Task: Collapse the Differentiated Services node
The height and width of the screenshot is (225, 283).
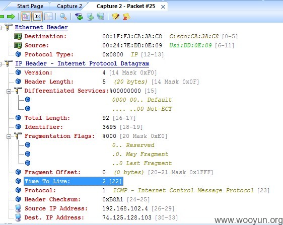Action: pos(9,91)
